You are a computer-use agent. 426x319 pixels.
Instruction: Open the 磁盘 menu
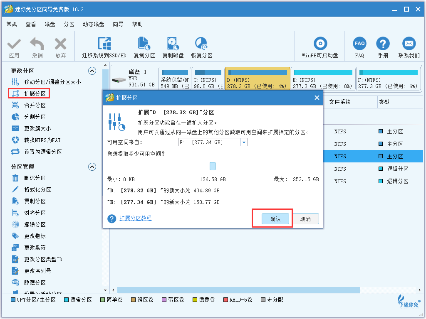[50, 25]
